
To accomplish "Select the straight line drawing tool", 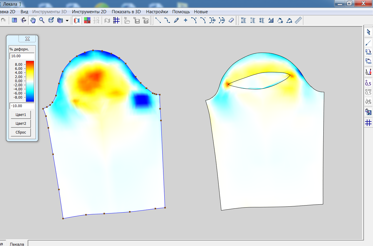I will (158, 20).
